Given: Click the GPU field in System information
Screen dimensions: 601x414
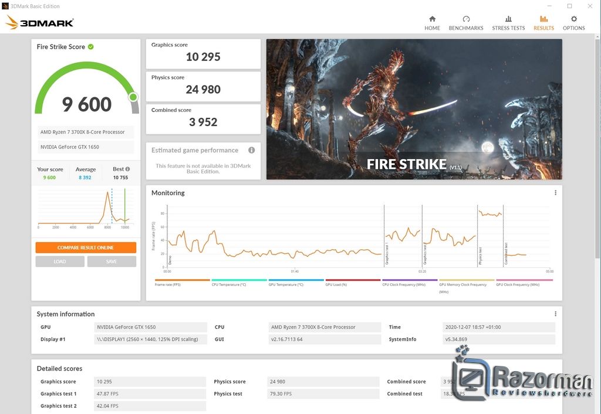Looking at the screenshot, I should coord(151,327).
